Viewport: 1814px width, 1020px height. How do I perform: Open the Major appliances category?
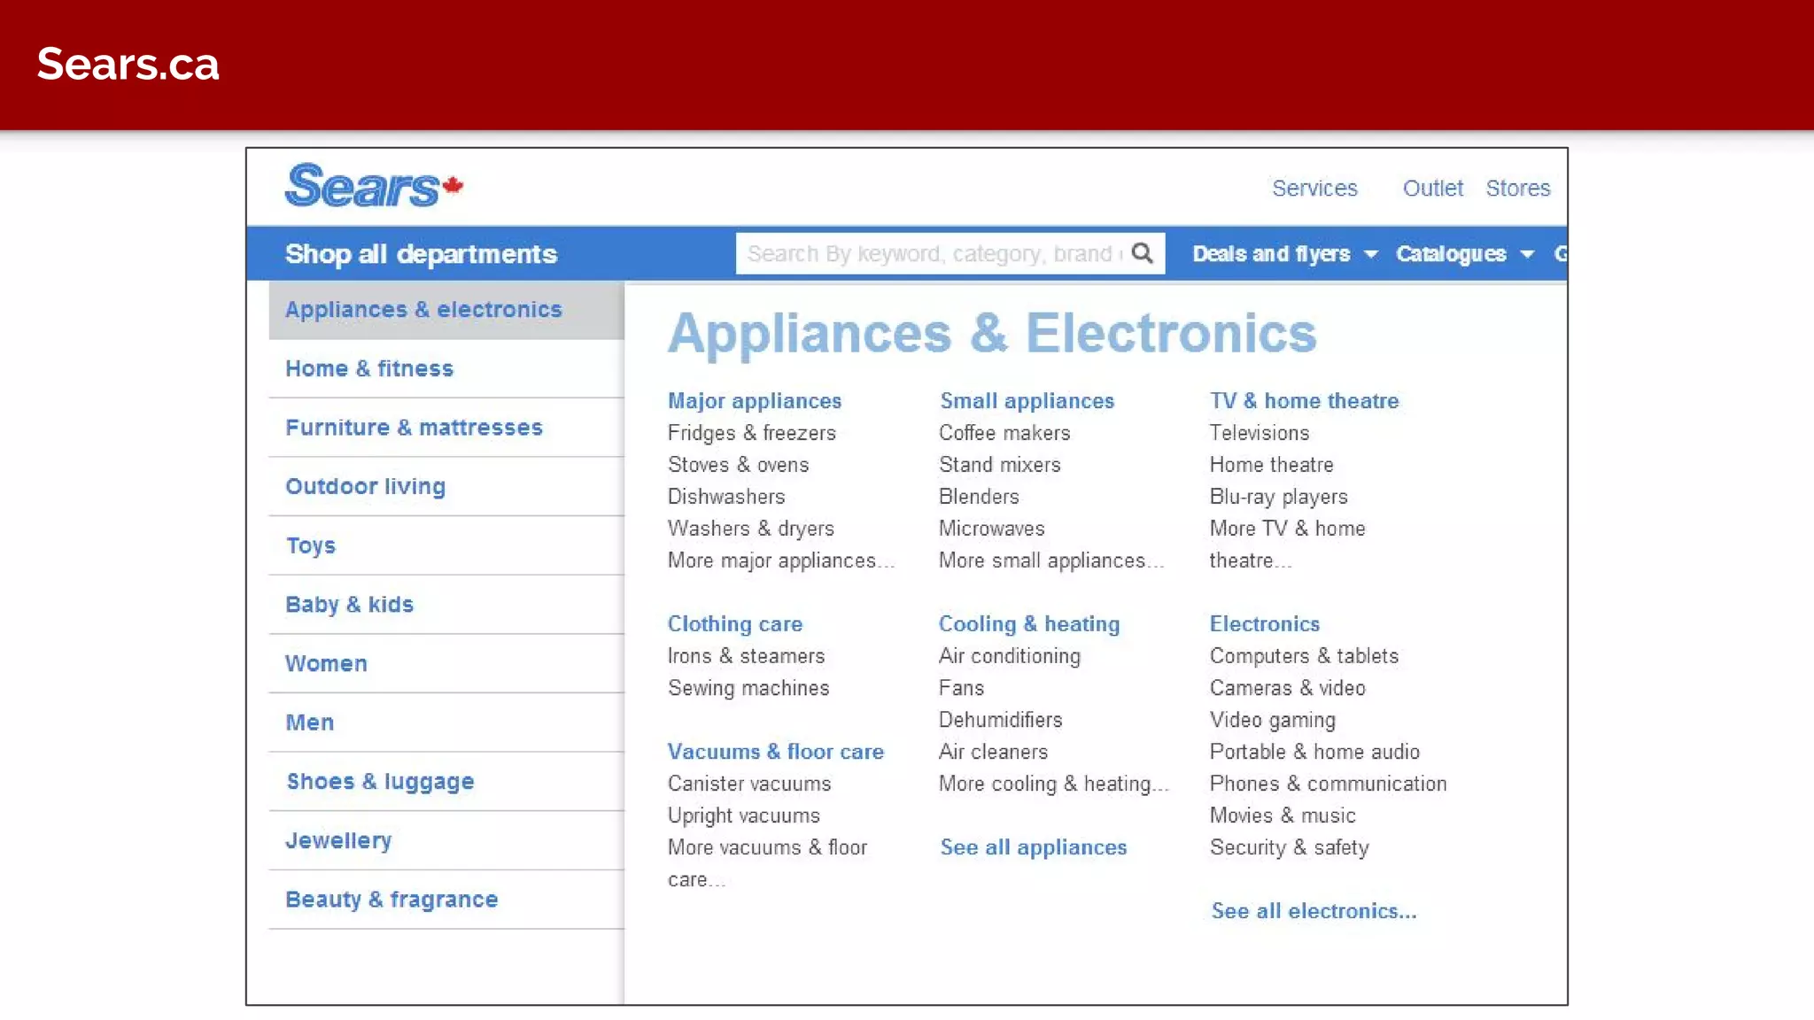(755, 401)
